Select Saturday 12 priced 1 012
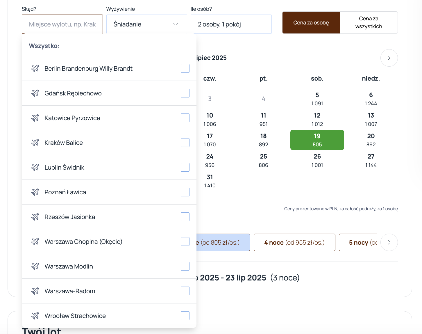This screenshot has width=422, height=334. tap(317, 120)
